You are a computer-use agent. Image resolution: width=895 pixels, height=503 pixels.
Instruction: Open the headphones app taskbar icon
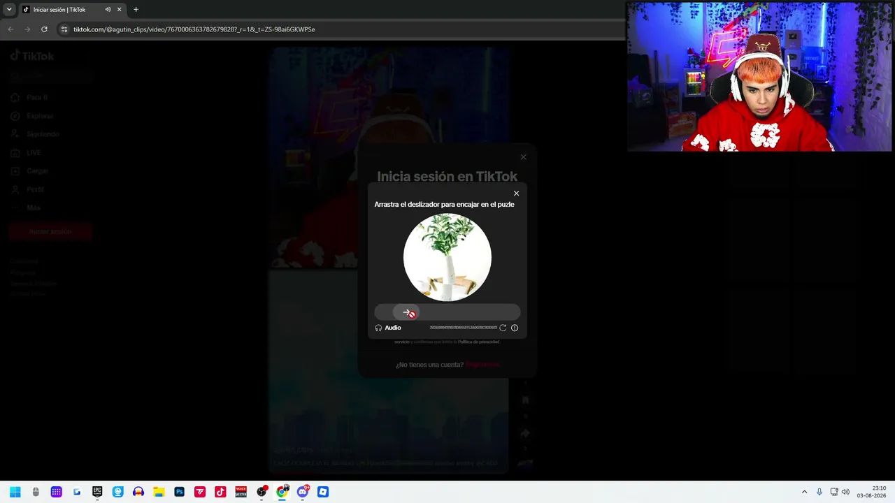click(x=138, y=492)
